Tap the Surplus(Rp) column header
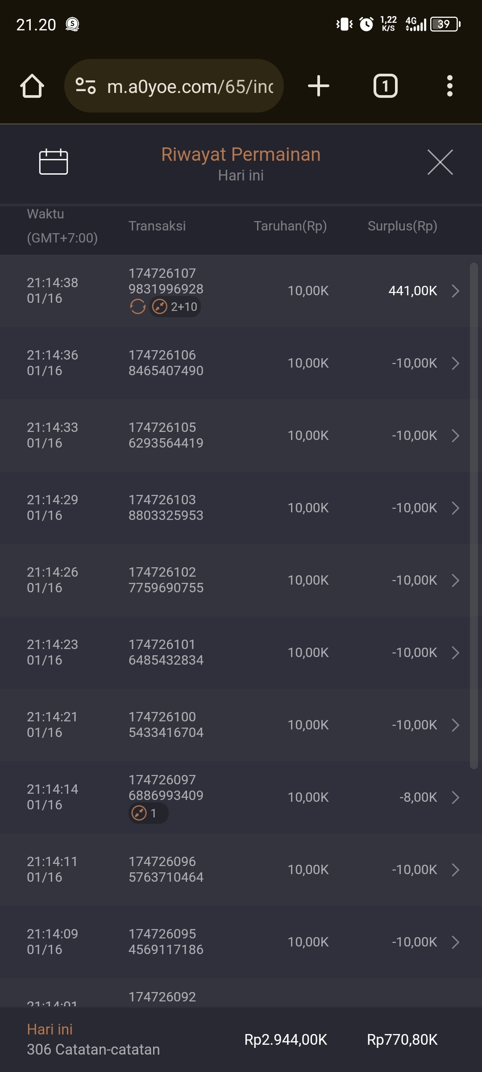The height and width of the screenshot is (1072, 482). point(402,226)
